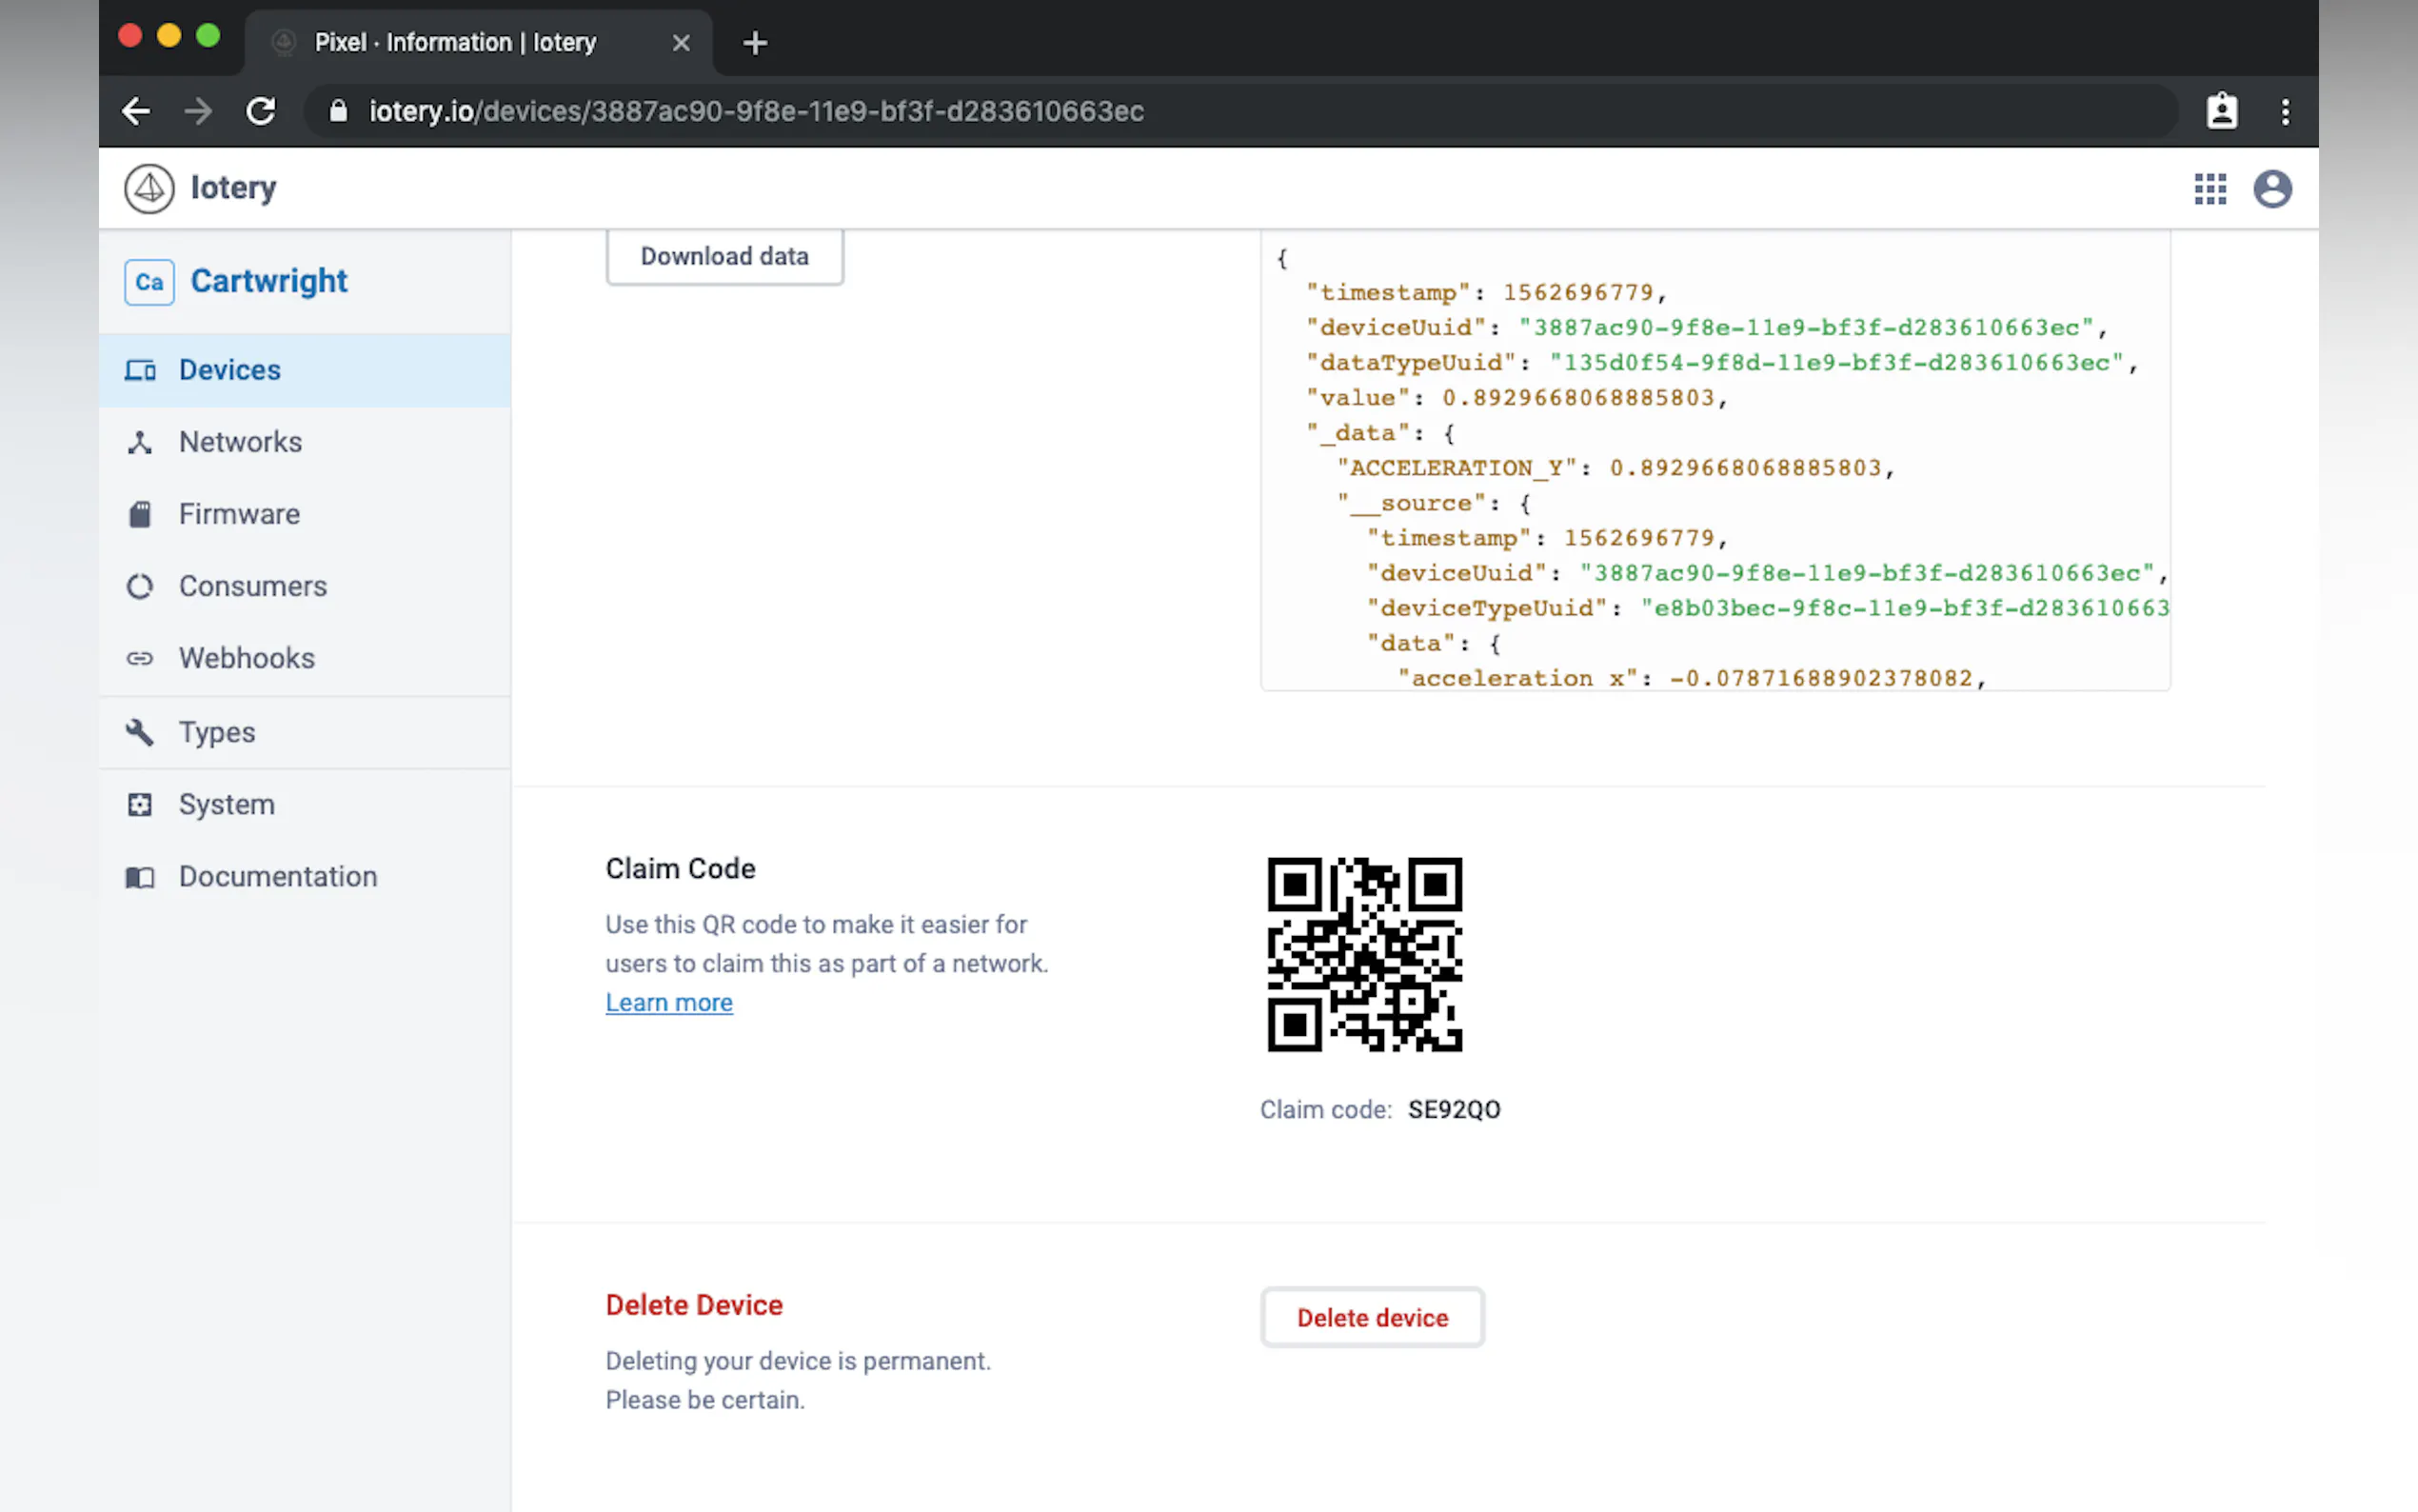Click the Webhooks link icon
This screenshot has width=2418, height=1512.
140,658
